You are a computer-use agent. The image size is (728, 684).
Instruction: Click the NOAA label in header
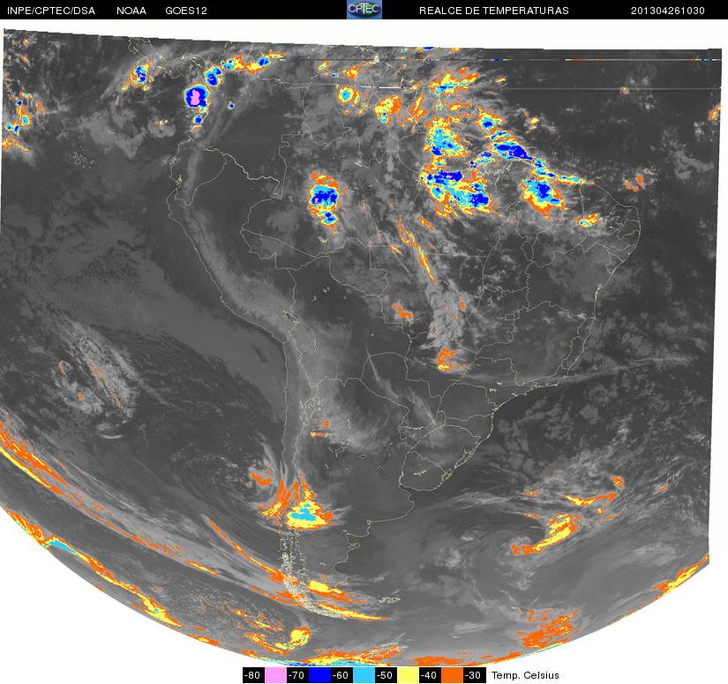point(131,11)
